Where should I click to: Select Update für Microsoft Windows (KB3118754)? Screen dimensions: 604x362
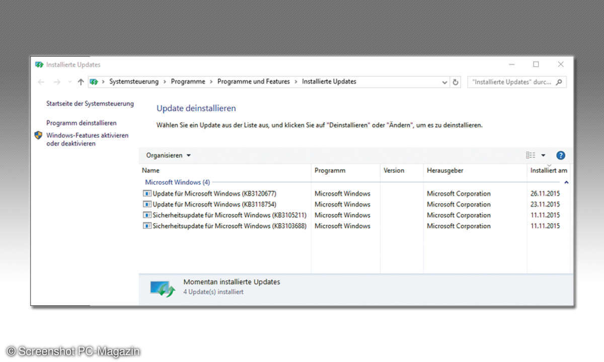214,204
